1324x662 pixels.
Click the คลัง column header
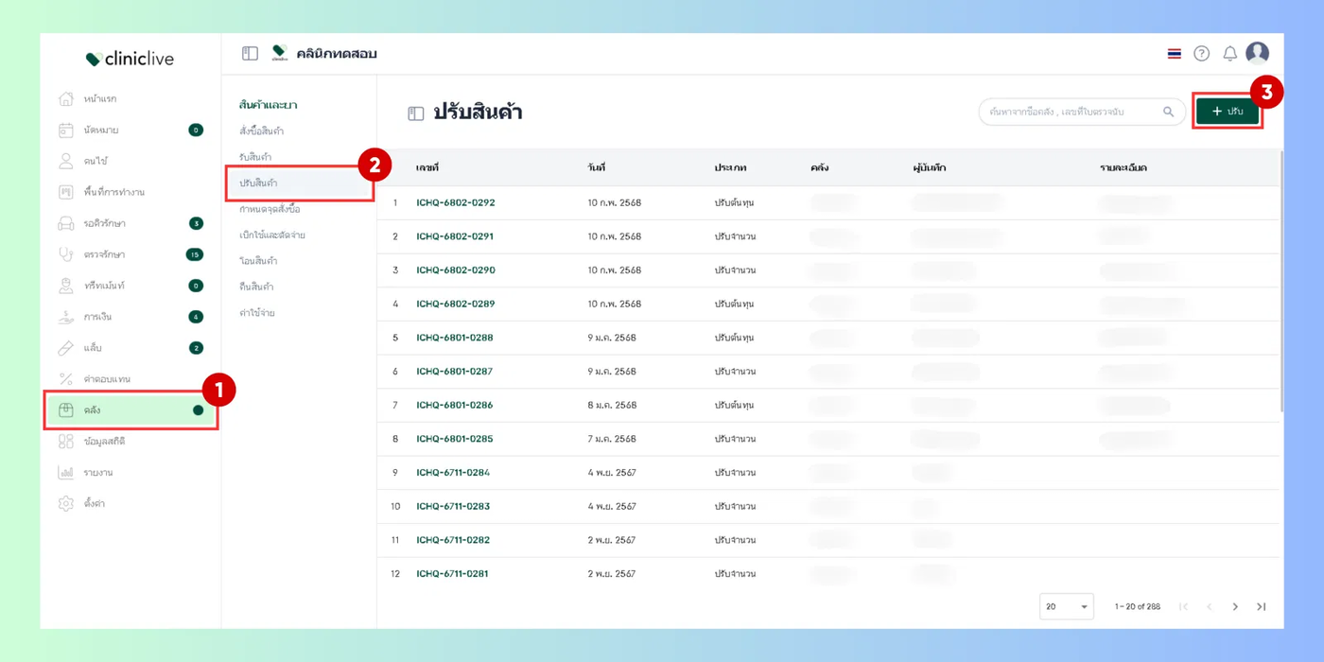point(819,167)
